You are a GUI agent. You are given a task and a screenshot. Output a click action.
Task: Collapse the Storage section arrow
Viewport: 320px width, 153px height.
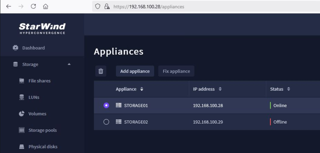coord(69,64)
